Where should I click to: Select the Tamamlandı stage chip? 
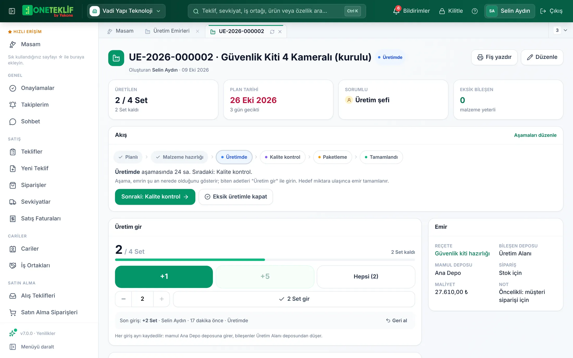click(381, 157)
